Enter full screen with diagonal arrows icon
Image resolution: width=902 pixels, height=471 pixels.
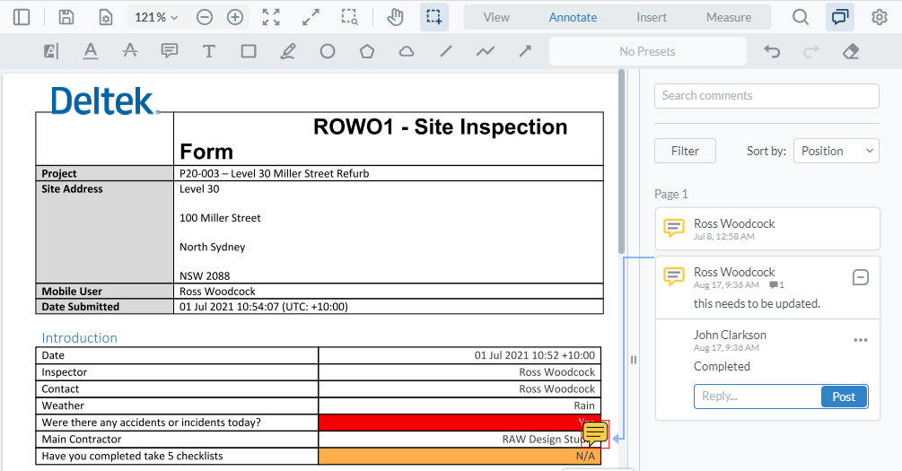pos(311,17)
